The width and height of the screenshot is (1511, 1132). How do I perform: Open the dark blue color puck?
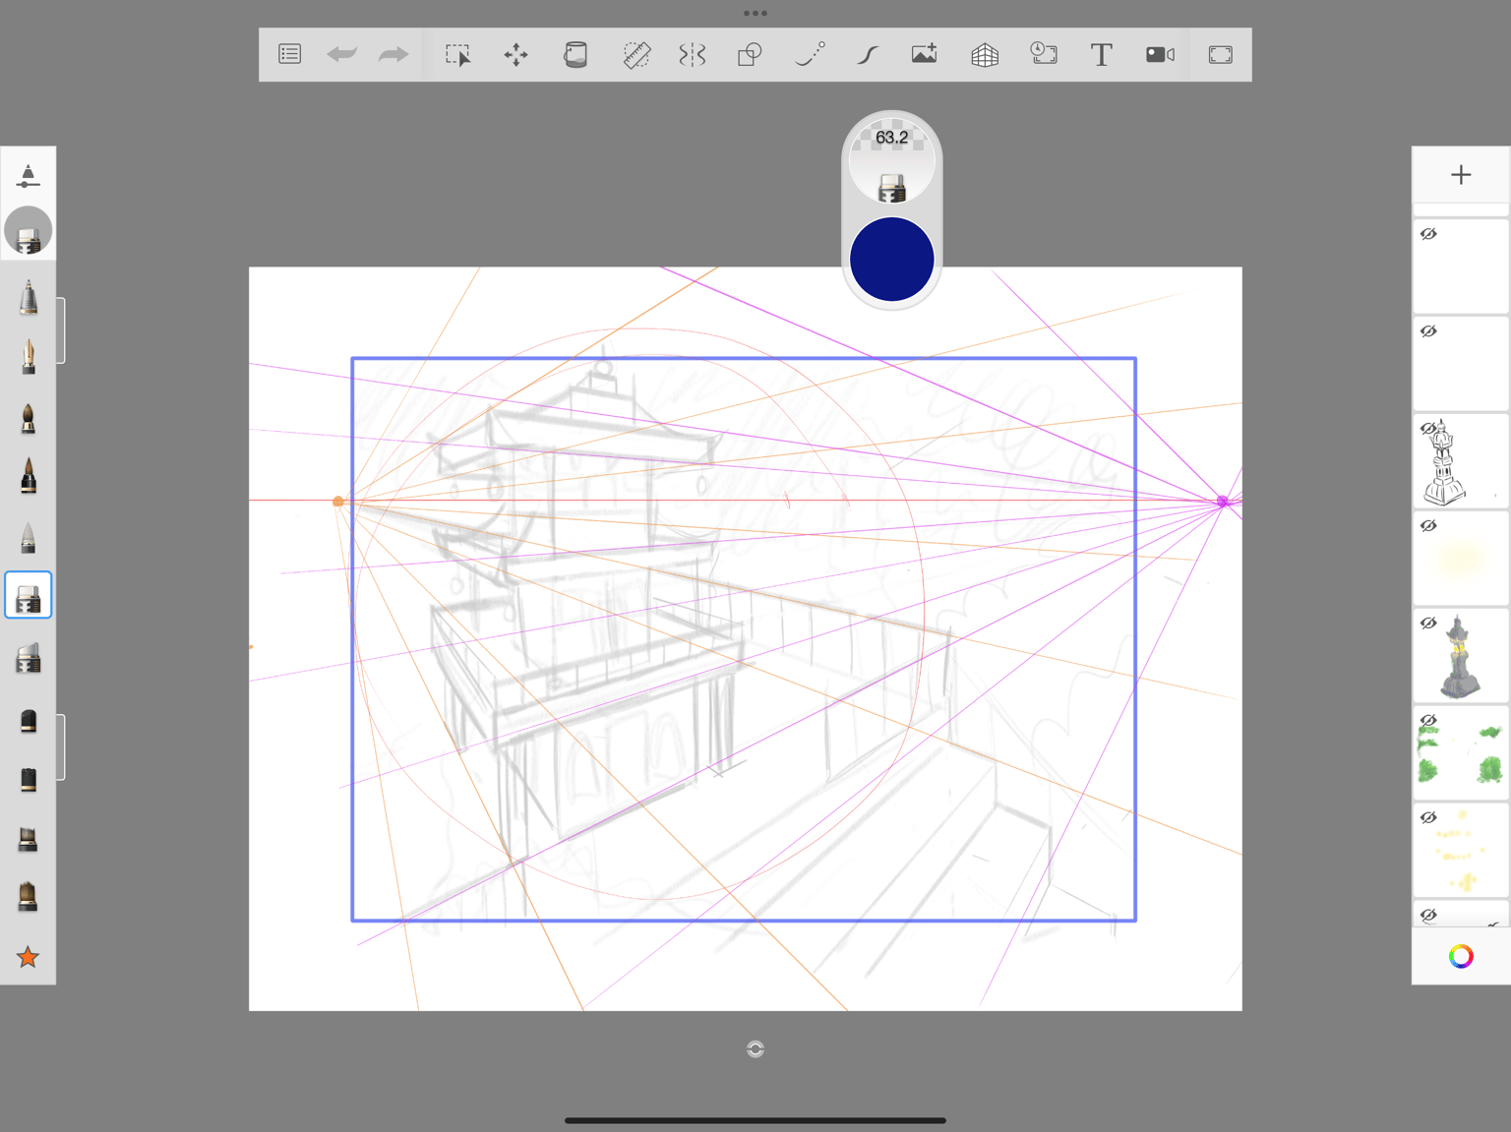pyautogui.click(x=892, y=260)
